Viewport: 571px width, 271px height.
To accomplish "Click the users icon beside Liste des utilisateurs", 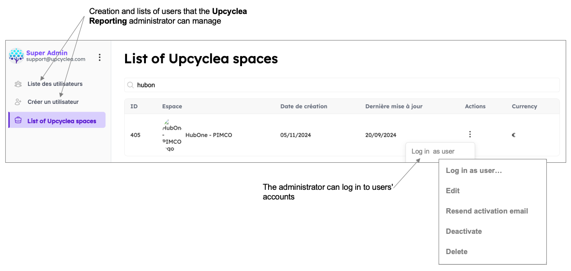I will (18, 84).
